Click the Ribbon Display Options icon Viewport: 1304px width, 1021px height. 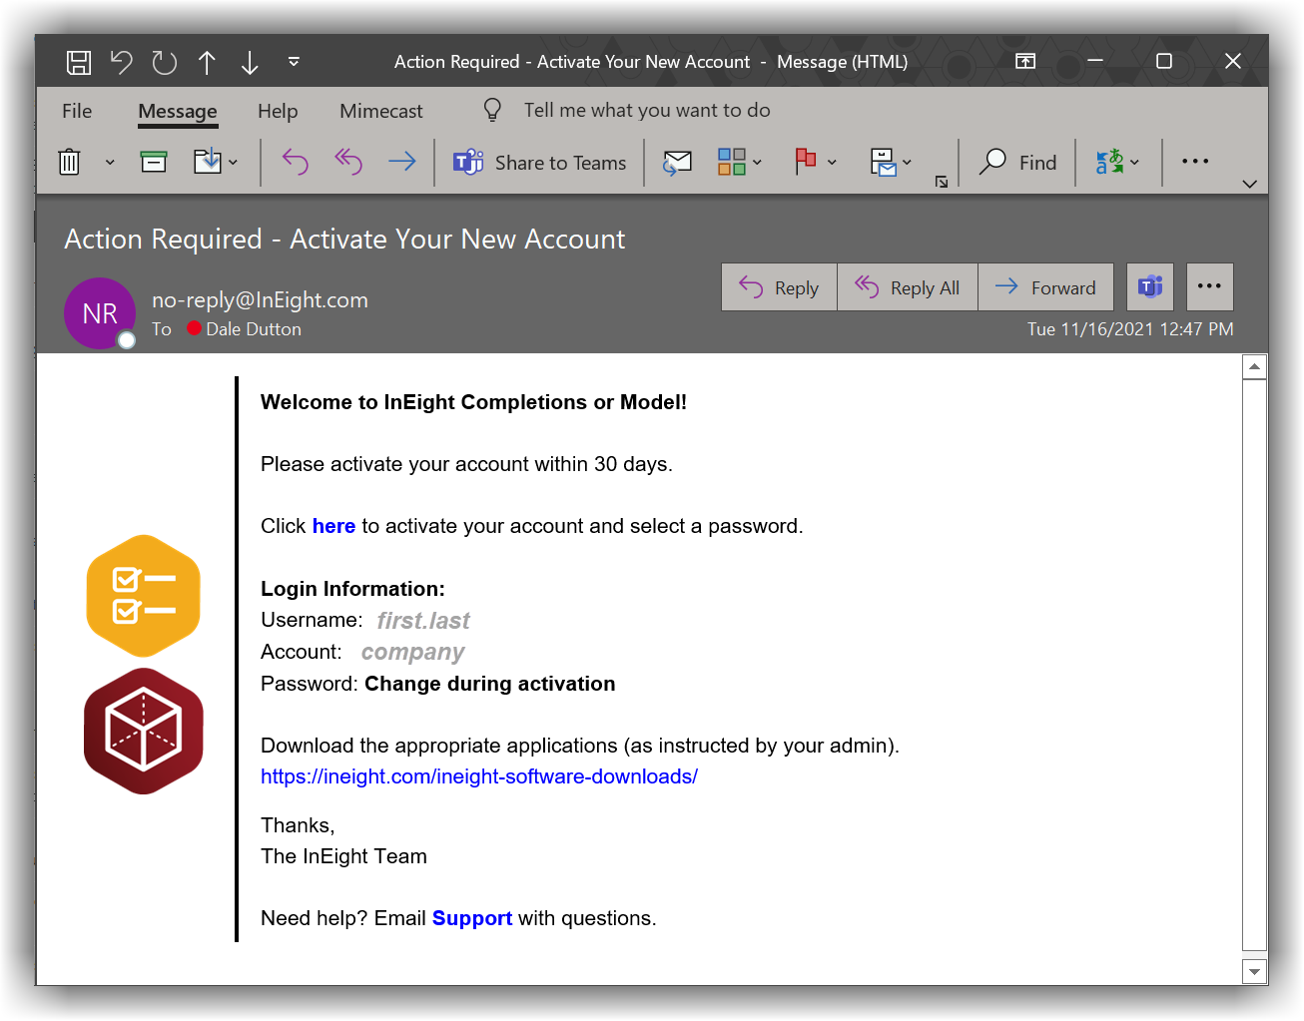point(1025,62)
